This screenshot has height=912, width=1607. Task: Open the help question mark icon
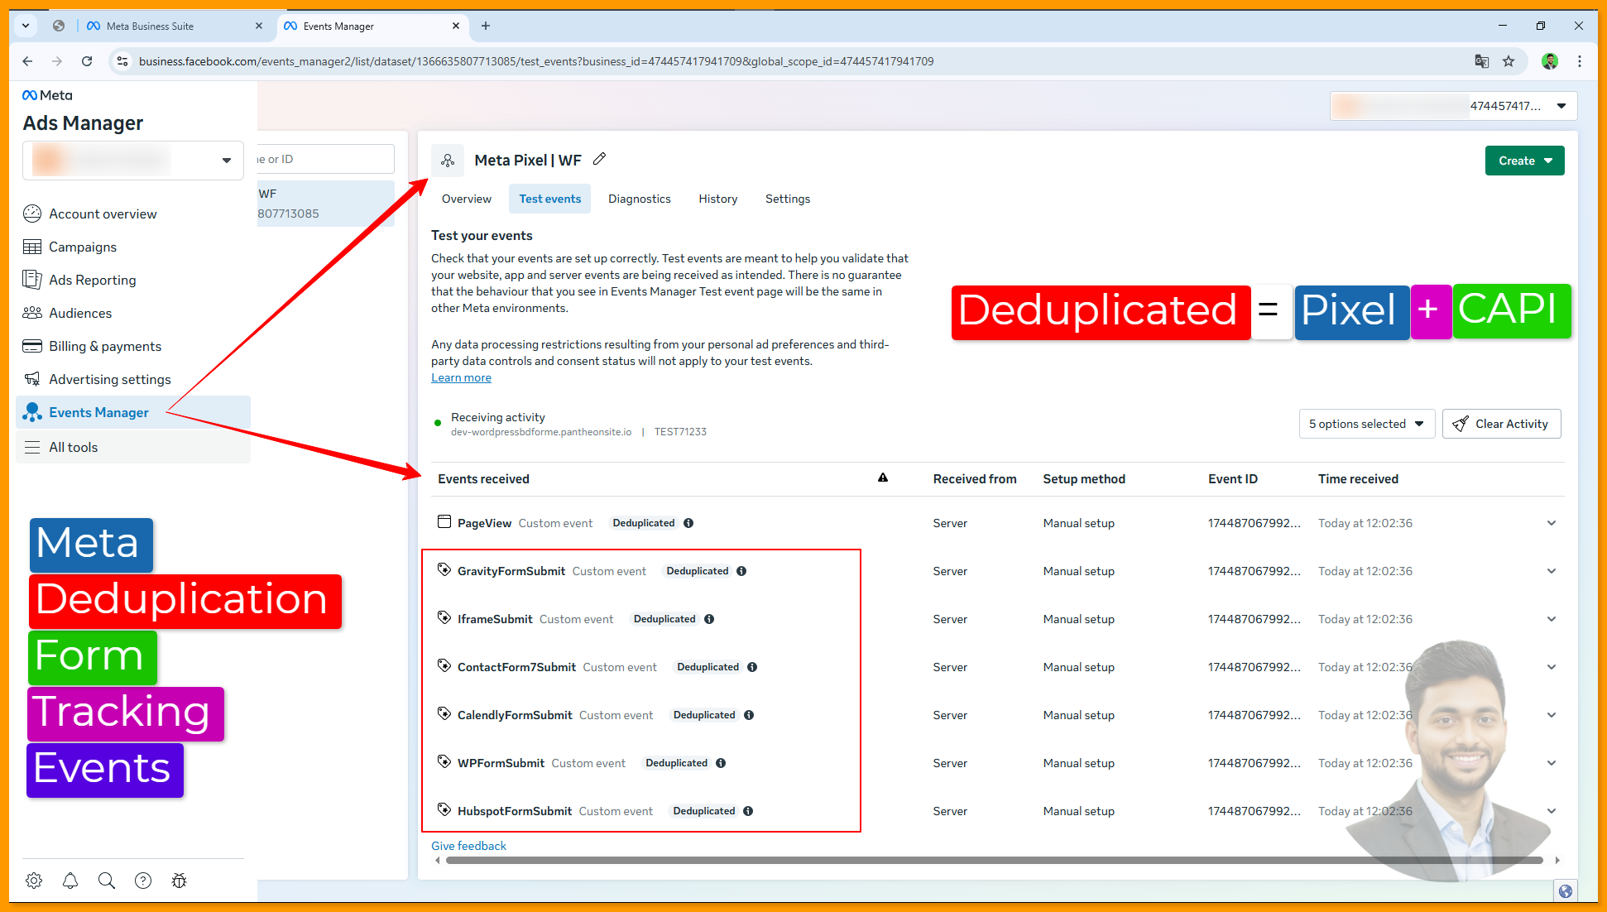pos(143,881)
